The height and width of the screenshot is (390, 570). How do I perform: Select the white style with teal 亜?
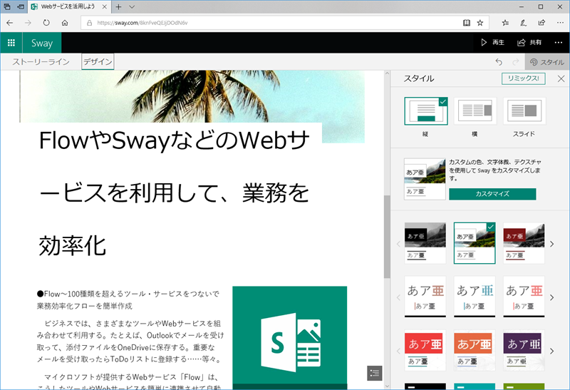(x=475, y=297)
